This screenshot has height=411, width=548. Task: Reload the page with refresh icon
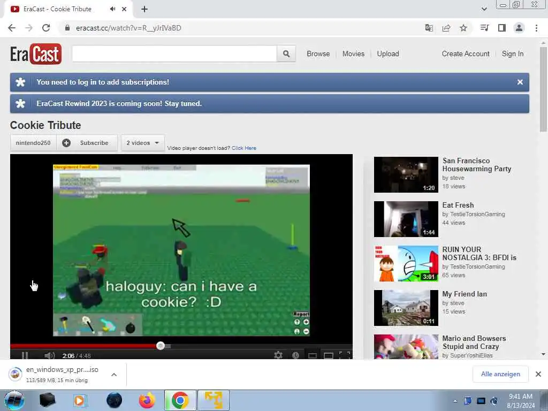click(x=46, y=28)
